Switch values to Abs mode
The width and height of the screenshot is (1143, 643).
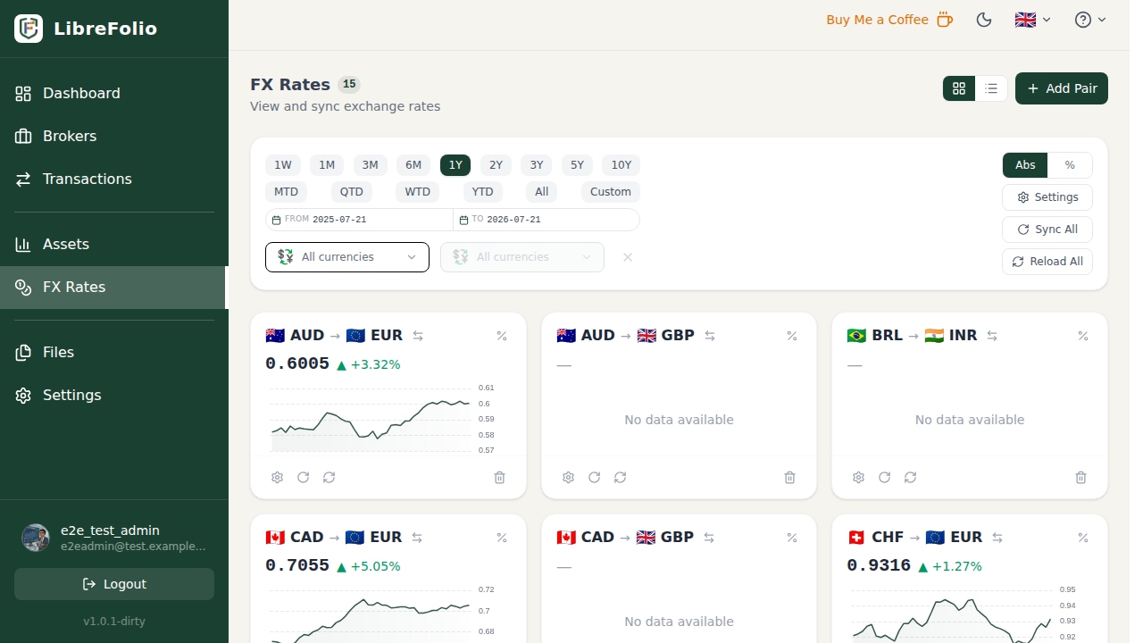(x=1025, y=165)
